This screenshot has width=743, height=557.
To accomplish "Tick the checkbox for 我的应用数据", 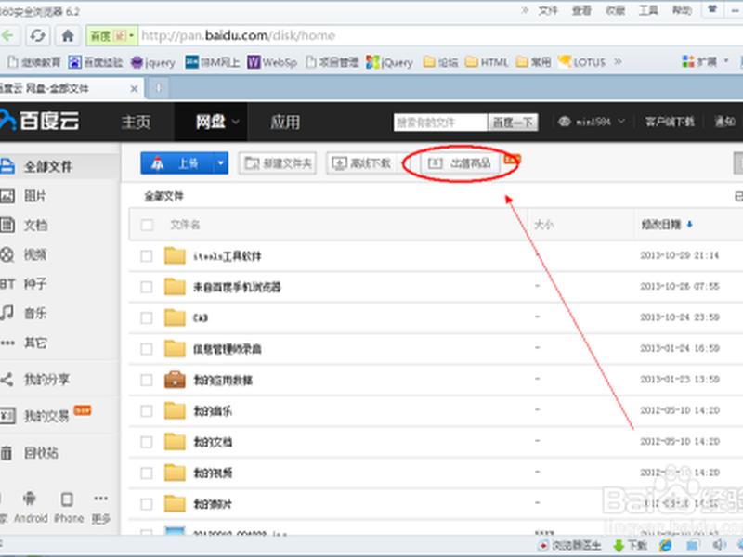I will (147, 380).
